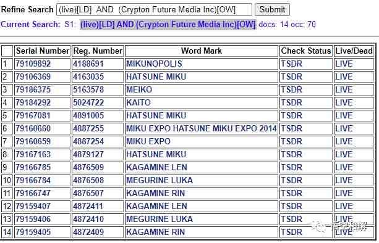Viewport: 379px width, 243px height.
Task: Open registration number 5024722
Action: pos(88,103)
